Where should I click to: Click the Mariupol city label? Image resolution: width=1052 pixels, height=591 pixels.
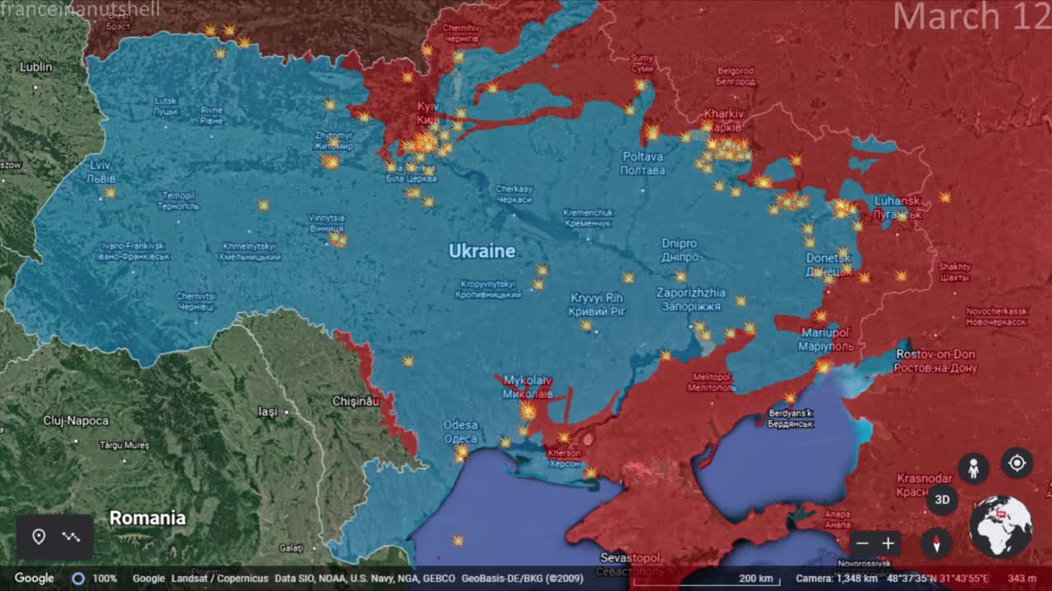point(826,339)
